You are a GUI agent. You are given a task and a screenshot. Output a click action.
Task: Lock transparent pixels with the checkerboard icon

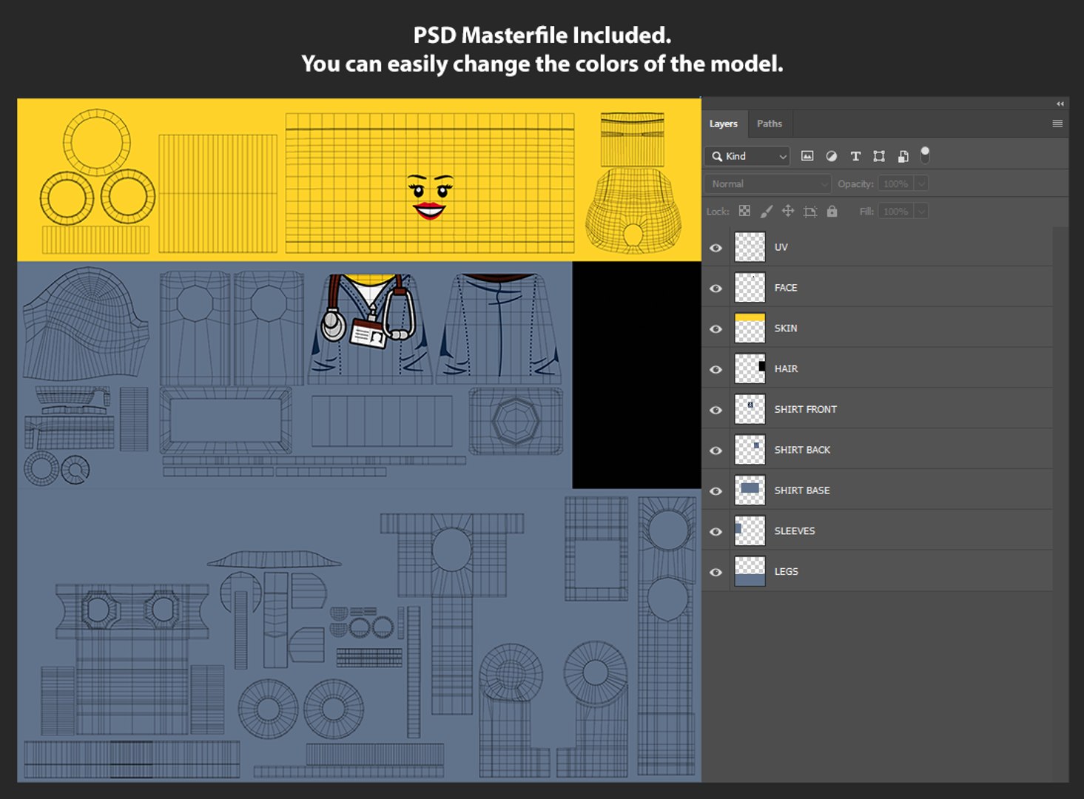tap(744, 212)
